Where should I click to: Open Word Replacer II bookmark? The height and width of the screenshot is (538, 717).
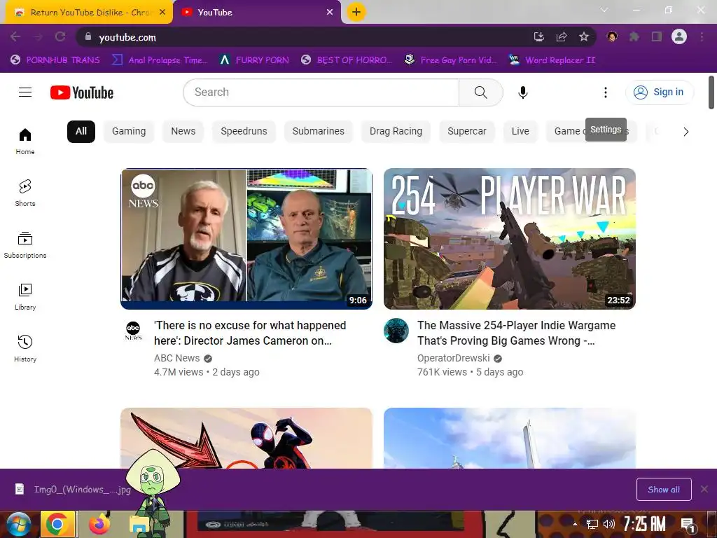[x=552, y=60]
